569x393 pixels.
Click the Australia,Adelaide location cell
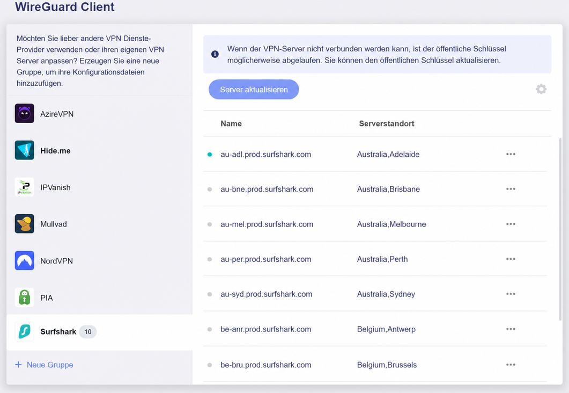coord(388,154)
